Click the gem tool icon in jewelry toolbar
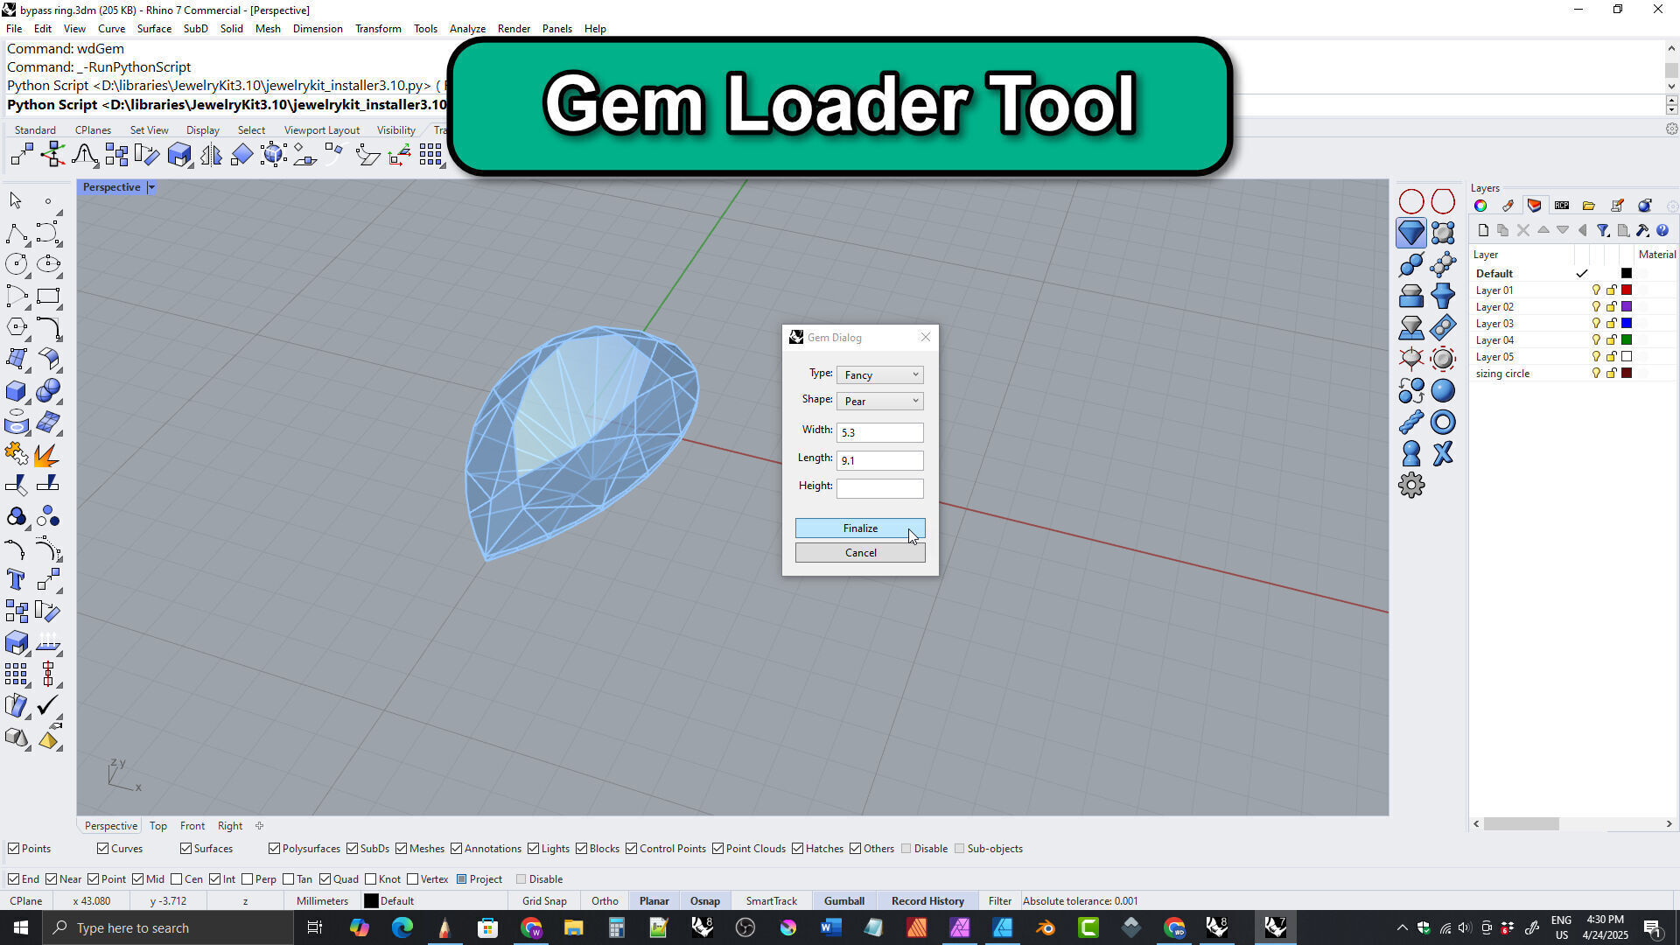 tap(1410, 233)
